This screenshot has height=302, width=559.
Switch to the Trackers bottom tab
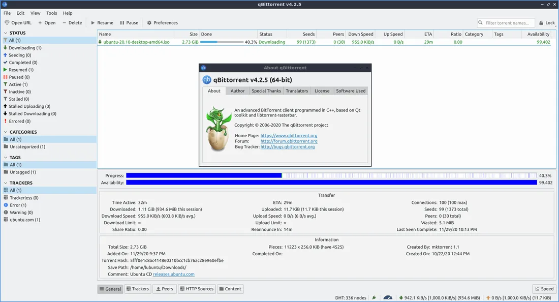[138, 289]
